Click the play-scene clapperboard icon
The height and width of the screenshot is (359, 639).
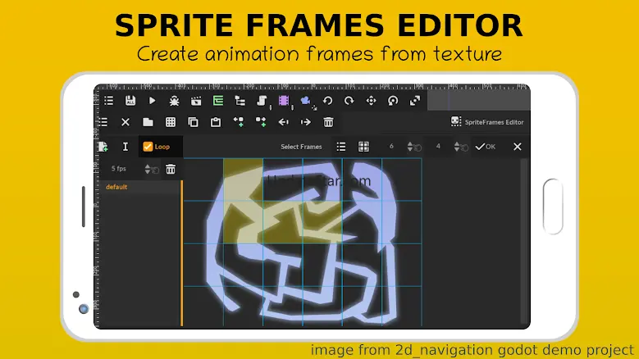(x=196, y=101)
